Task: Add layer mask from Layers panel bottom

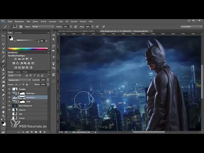Action: 27,132
